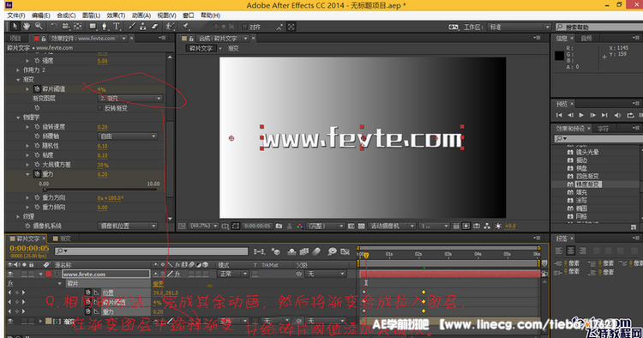Open the 倾覆轴 dropdown set to 自由
Viewport: 643px width, 338px height.
coord(128,136)
